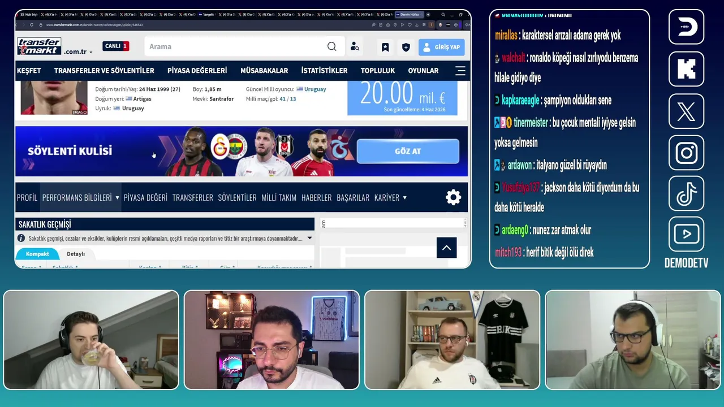Switch to the Başarılar tab

(x=353, y=197)
